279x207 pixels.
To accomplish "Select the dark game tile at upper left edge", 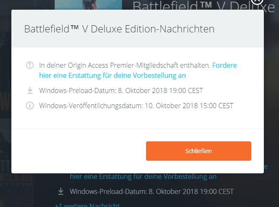I will point(6,67).
